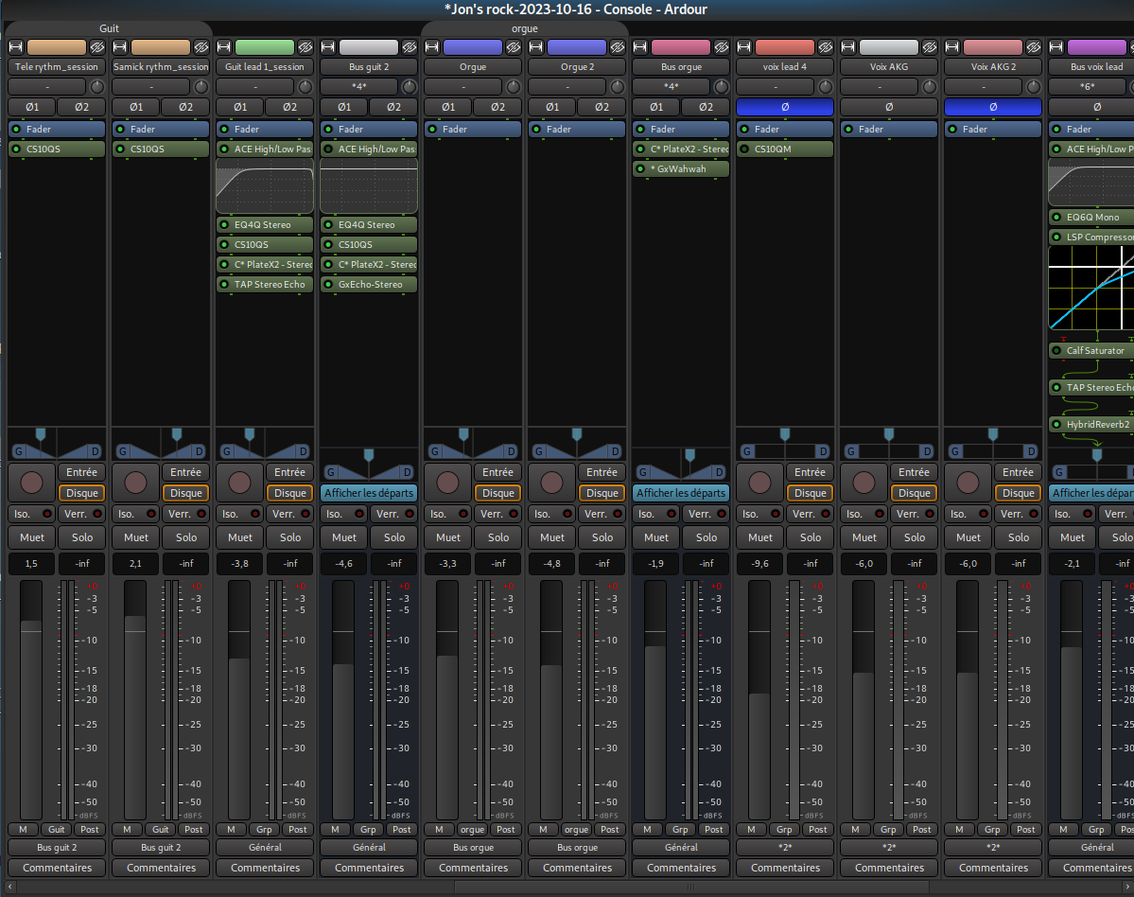This screenshot has height=897, width=1134.
Task: Click the trim knob on Bus guit 2
Action: 409,86
